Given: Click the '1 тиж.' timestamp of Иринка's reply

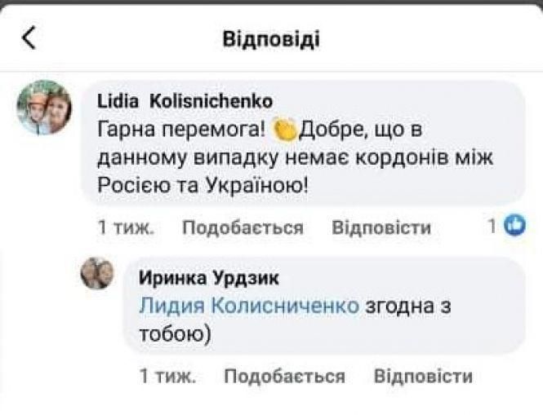Looking at the screenshot, I should [167, 376].
